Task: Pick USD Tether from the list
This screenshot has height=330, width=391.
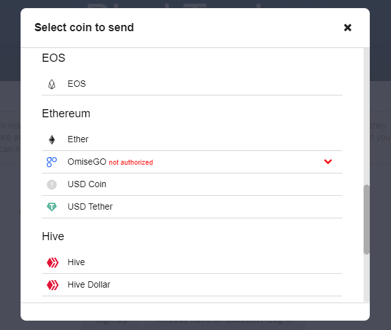Action: [x=192, y=206]
